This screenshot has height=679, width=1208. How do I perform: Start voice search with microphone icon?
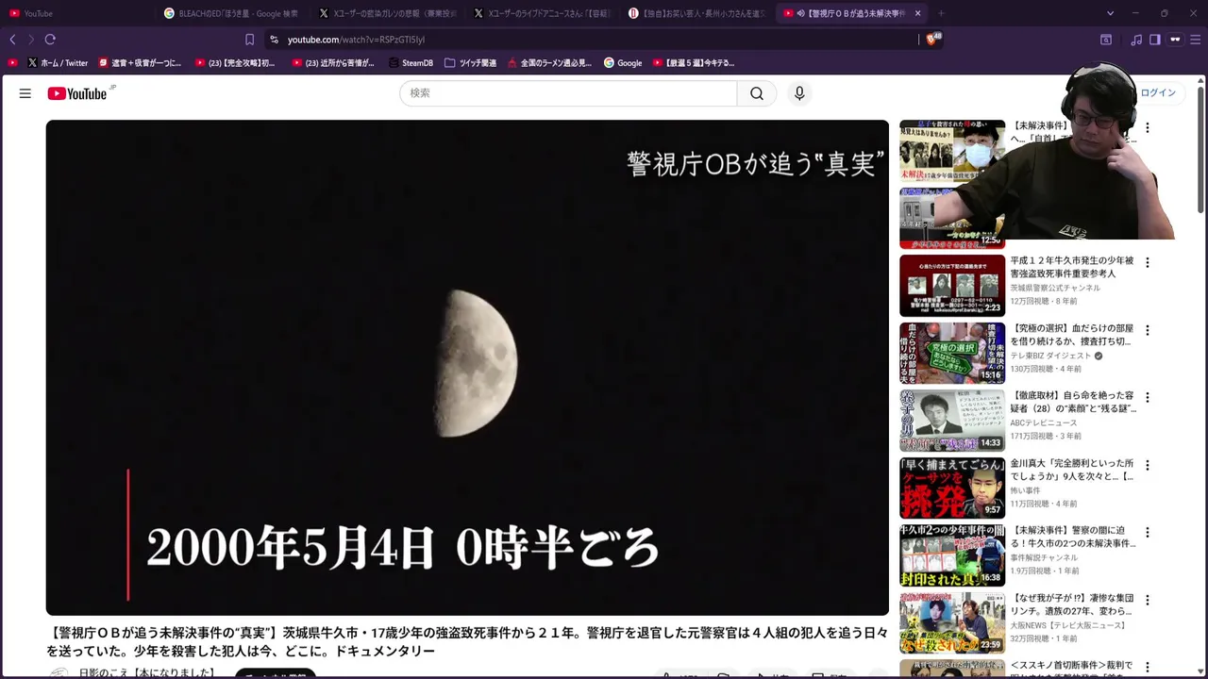(x=799, y=93)
